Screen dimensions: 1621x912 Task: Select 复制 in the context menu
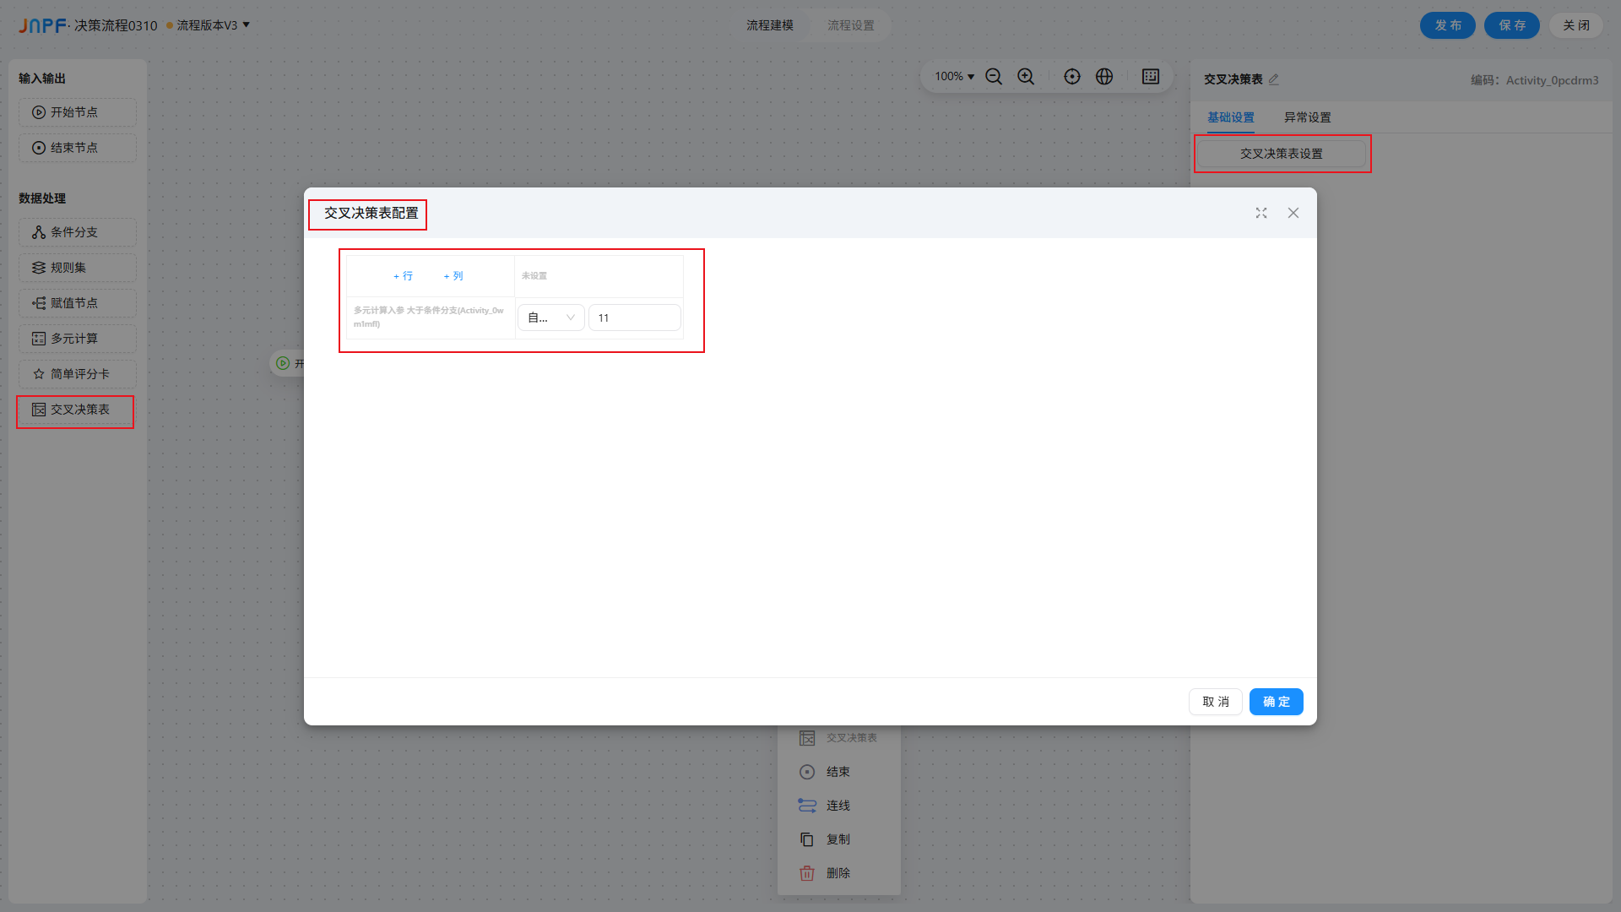click(838, 839)
